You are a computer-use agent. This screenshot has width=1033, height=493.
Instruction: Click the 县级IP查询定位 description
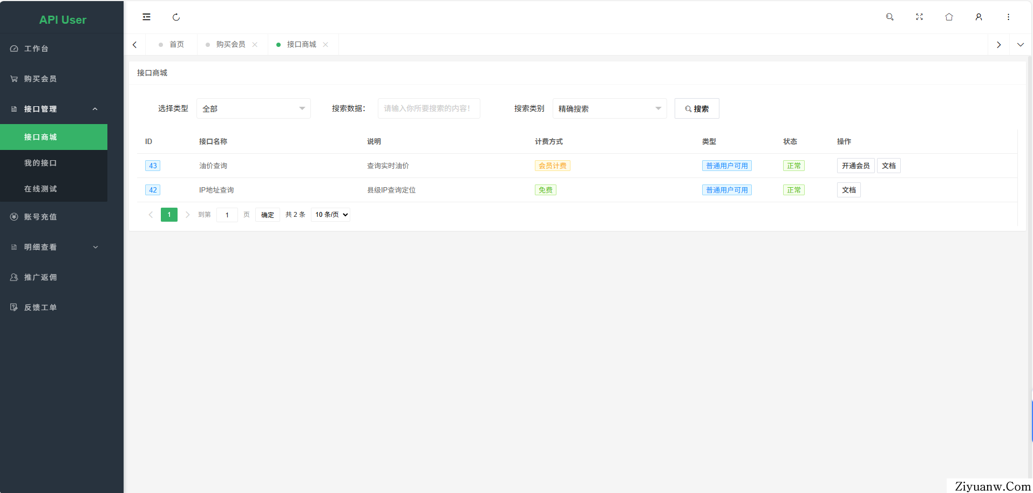(x=391, y=190)
